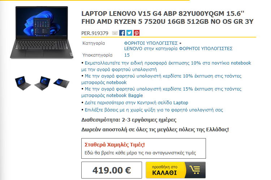Image resolution: width=271 pixels, height=180 pixels.
Task: Click the Σταθερά Χαμηλές Τιμές banner
Action: coord(143,148)
